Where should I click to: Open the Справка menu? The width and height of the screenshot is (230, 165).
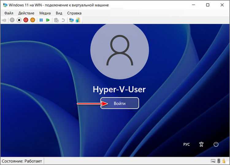[x=74, y=13]
